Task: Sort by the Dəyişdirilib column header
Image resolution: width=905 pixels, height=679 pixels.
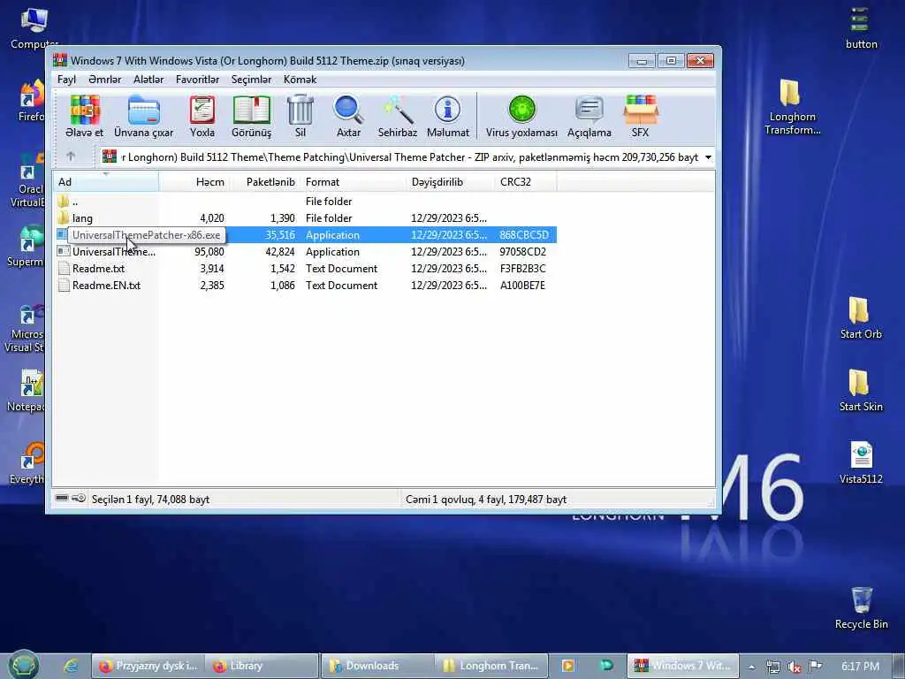Action: [450, 182]
